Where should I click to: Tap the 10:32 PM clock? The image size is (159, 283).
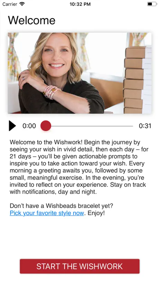point(80,4)
